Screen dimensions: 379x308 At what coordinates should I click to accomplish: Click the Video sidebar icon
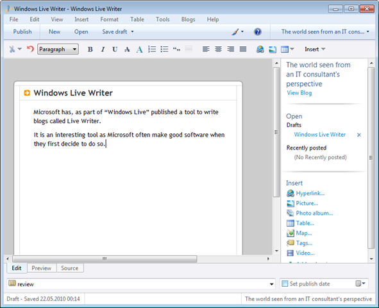290,253
